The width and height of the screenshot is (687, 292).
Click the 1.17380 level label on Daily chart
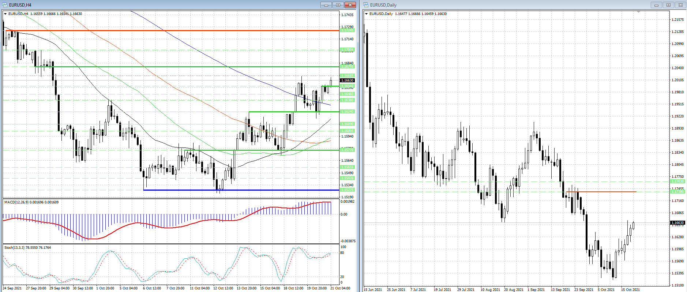[677, 191]
